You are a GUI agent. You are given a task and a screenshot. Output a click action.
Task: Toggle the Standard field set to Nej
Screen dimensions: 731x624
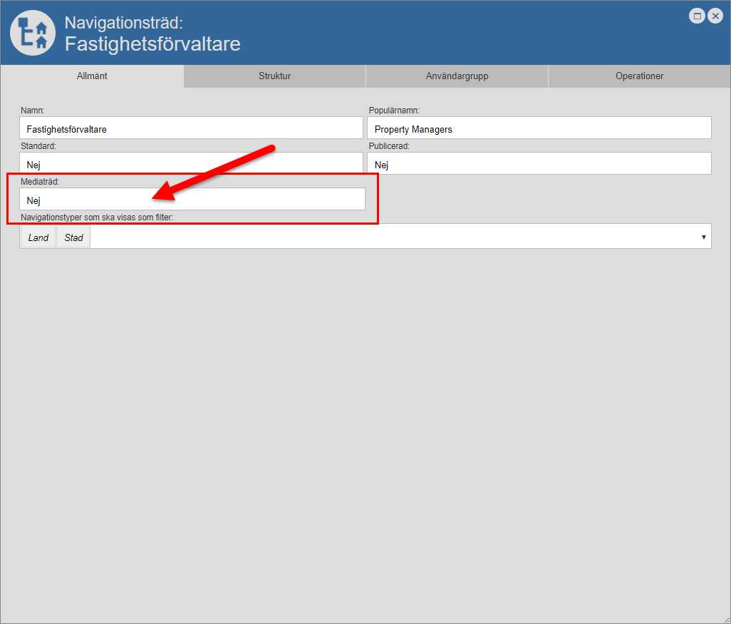point(191,164)
